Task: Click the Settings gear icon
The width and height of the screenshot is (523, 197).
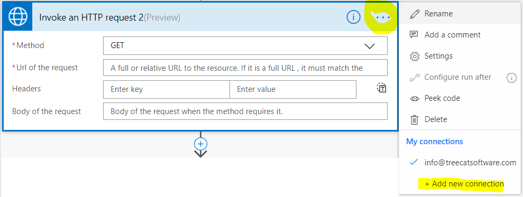Action: (x=414, y=56)
